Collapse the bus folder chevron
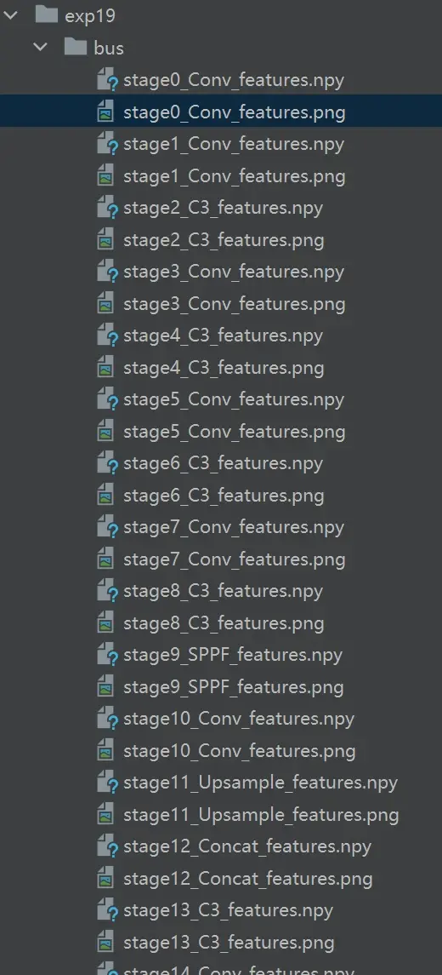Screen dimensions: 442x975 [40, 47]
